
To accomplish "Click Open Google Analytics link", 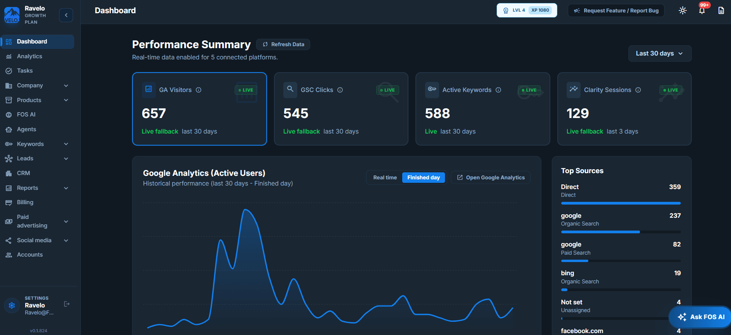I will pyautogui.click(x=491, y=178).
